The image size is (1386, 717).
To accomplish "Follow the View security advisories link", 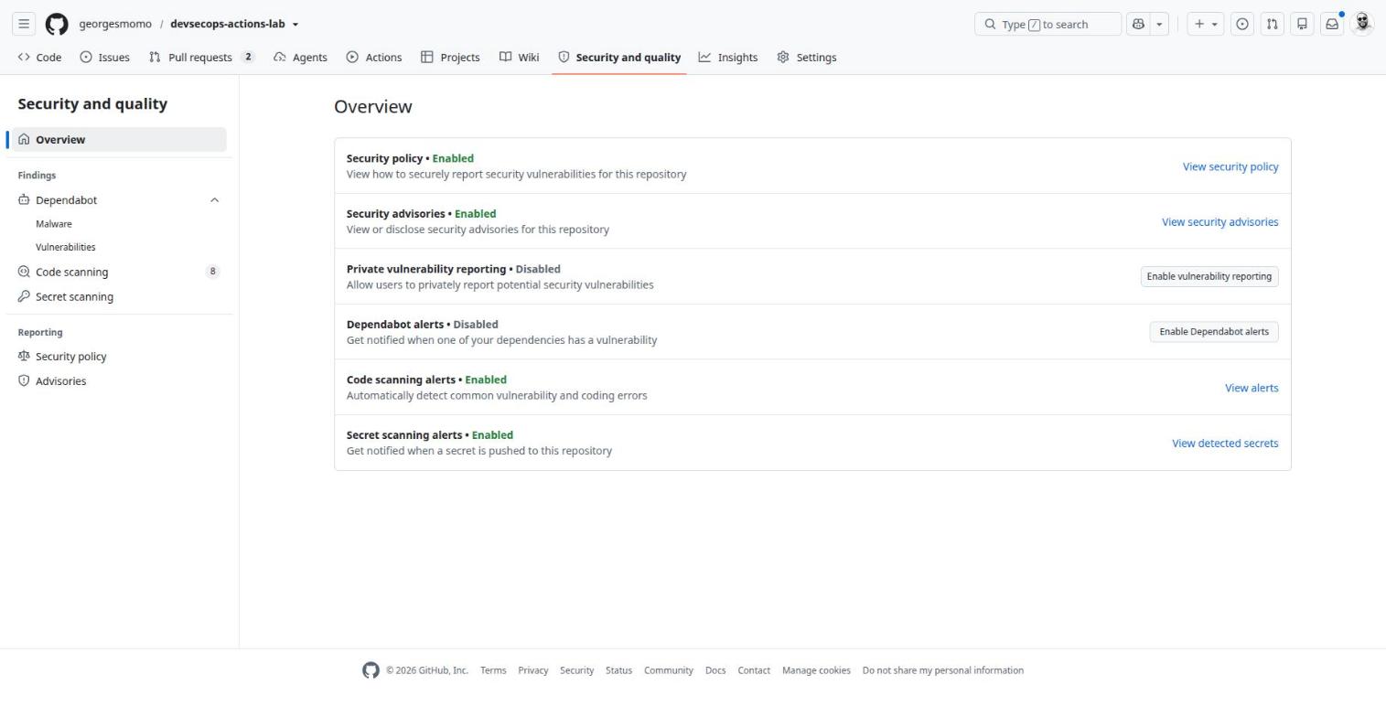I will click(1220, 222).
